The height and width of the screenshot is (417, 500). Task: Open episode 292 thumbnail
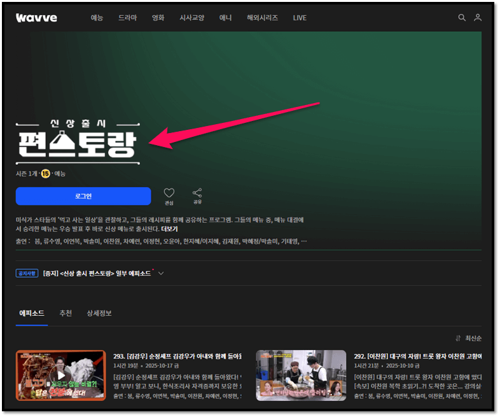pos(301,375)
